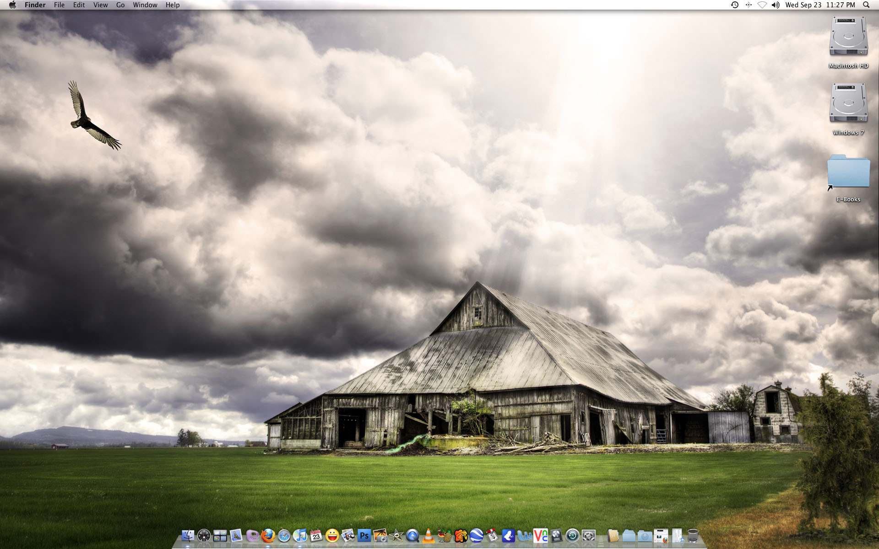
Task: Open QuickTime Player from the Dock
Action: 412,535
